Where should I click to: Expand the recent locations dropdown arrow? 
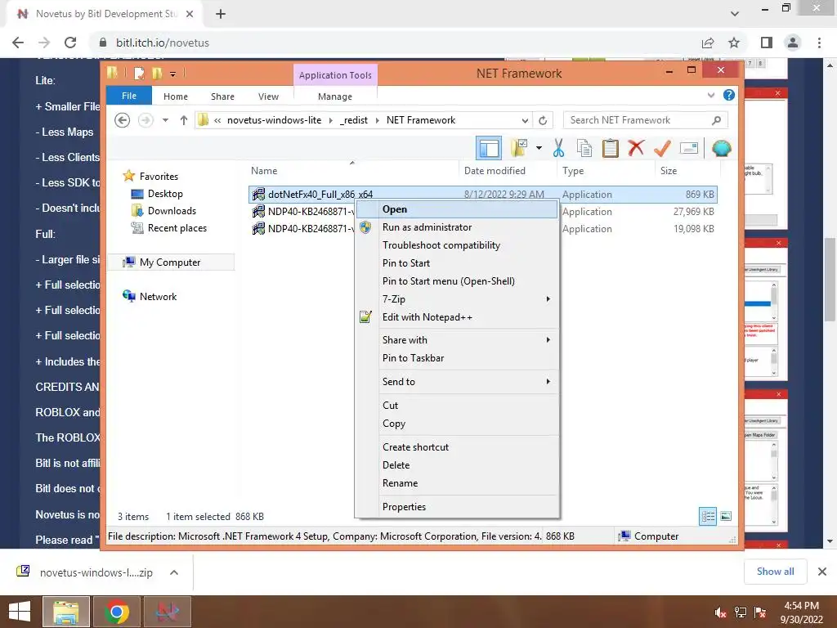click(x=165, y=120)
